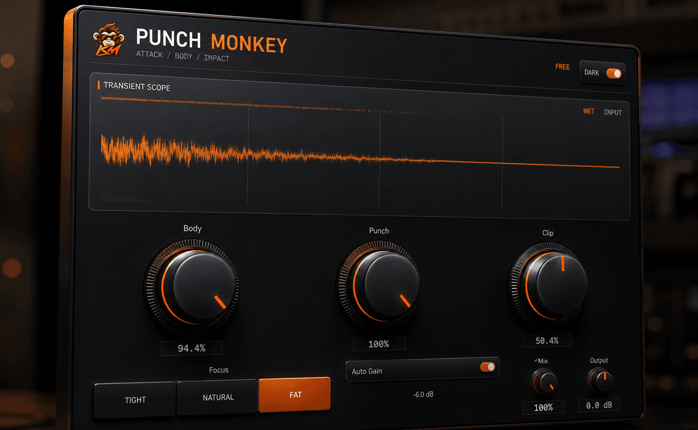The image size is (698, 430).
Task: Click the Punch value field 100%
Action: [x=379, y=344]
